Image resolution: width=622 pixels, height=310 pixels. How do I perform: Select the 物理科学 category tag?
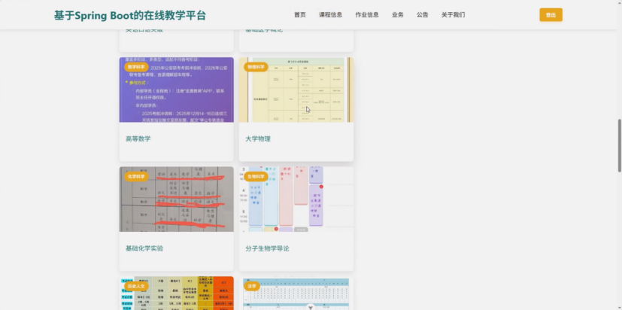tap(256, 67)
